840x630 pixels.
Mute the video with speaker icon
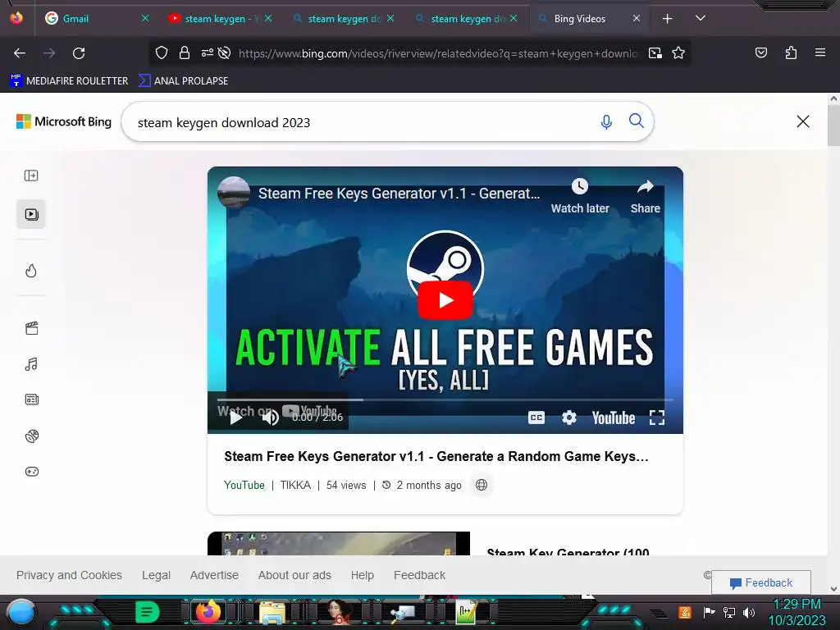pos(270,418)
